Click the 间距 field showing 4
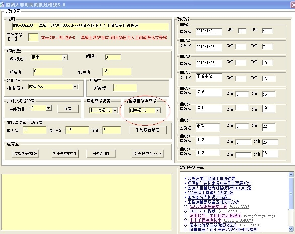 coord(112,130)
